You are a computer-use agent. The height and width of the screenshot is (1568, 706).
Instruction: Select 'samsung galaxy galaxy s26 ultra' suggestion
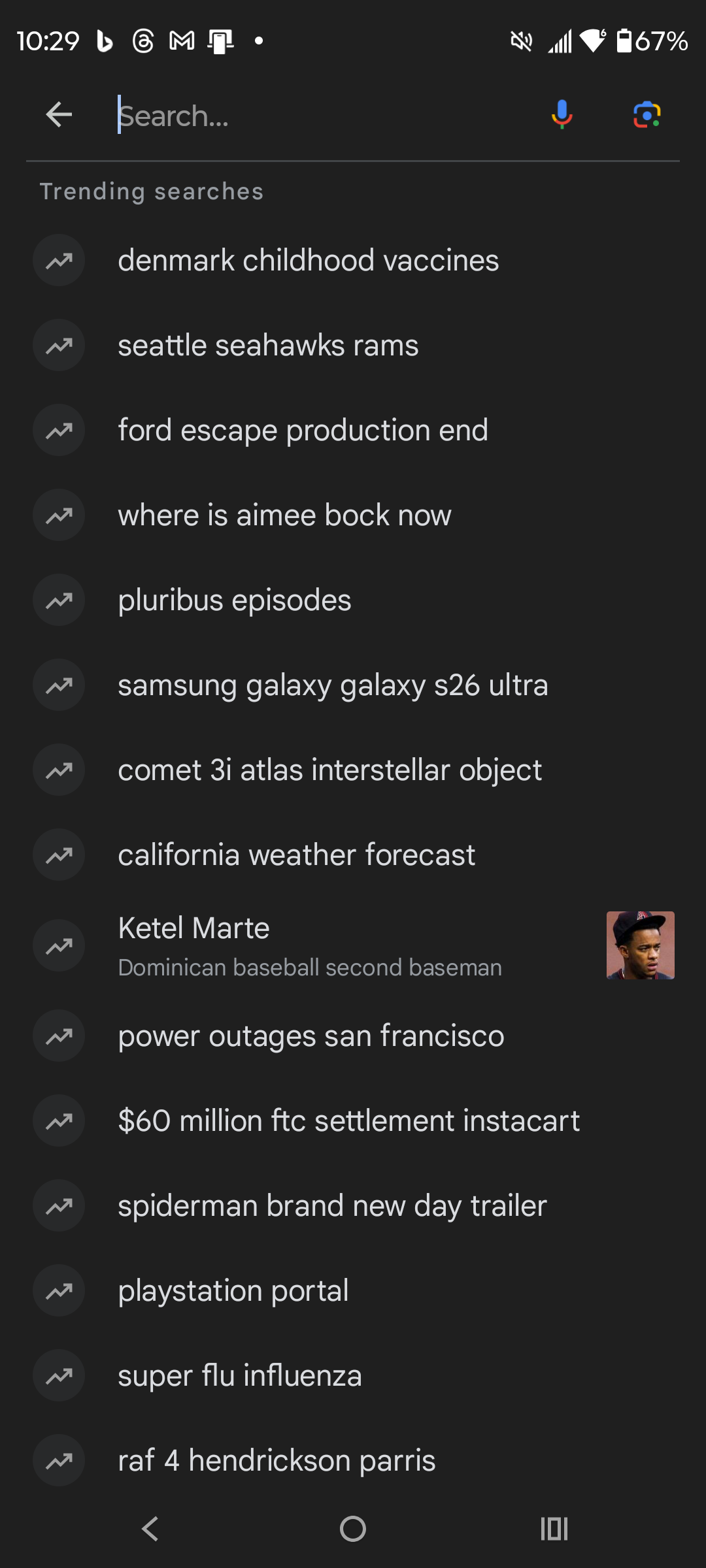(x=333, y=685)
